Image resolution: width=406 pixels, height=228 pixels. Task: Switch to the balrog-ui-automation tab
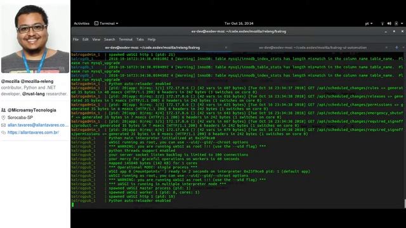(x=313, y=47)
